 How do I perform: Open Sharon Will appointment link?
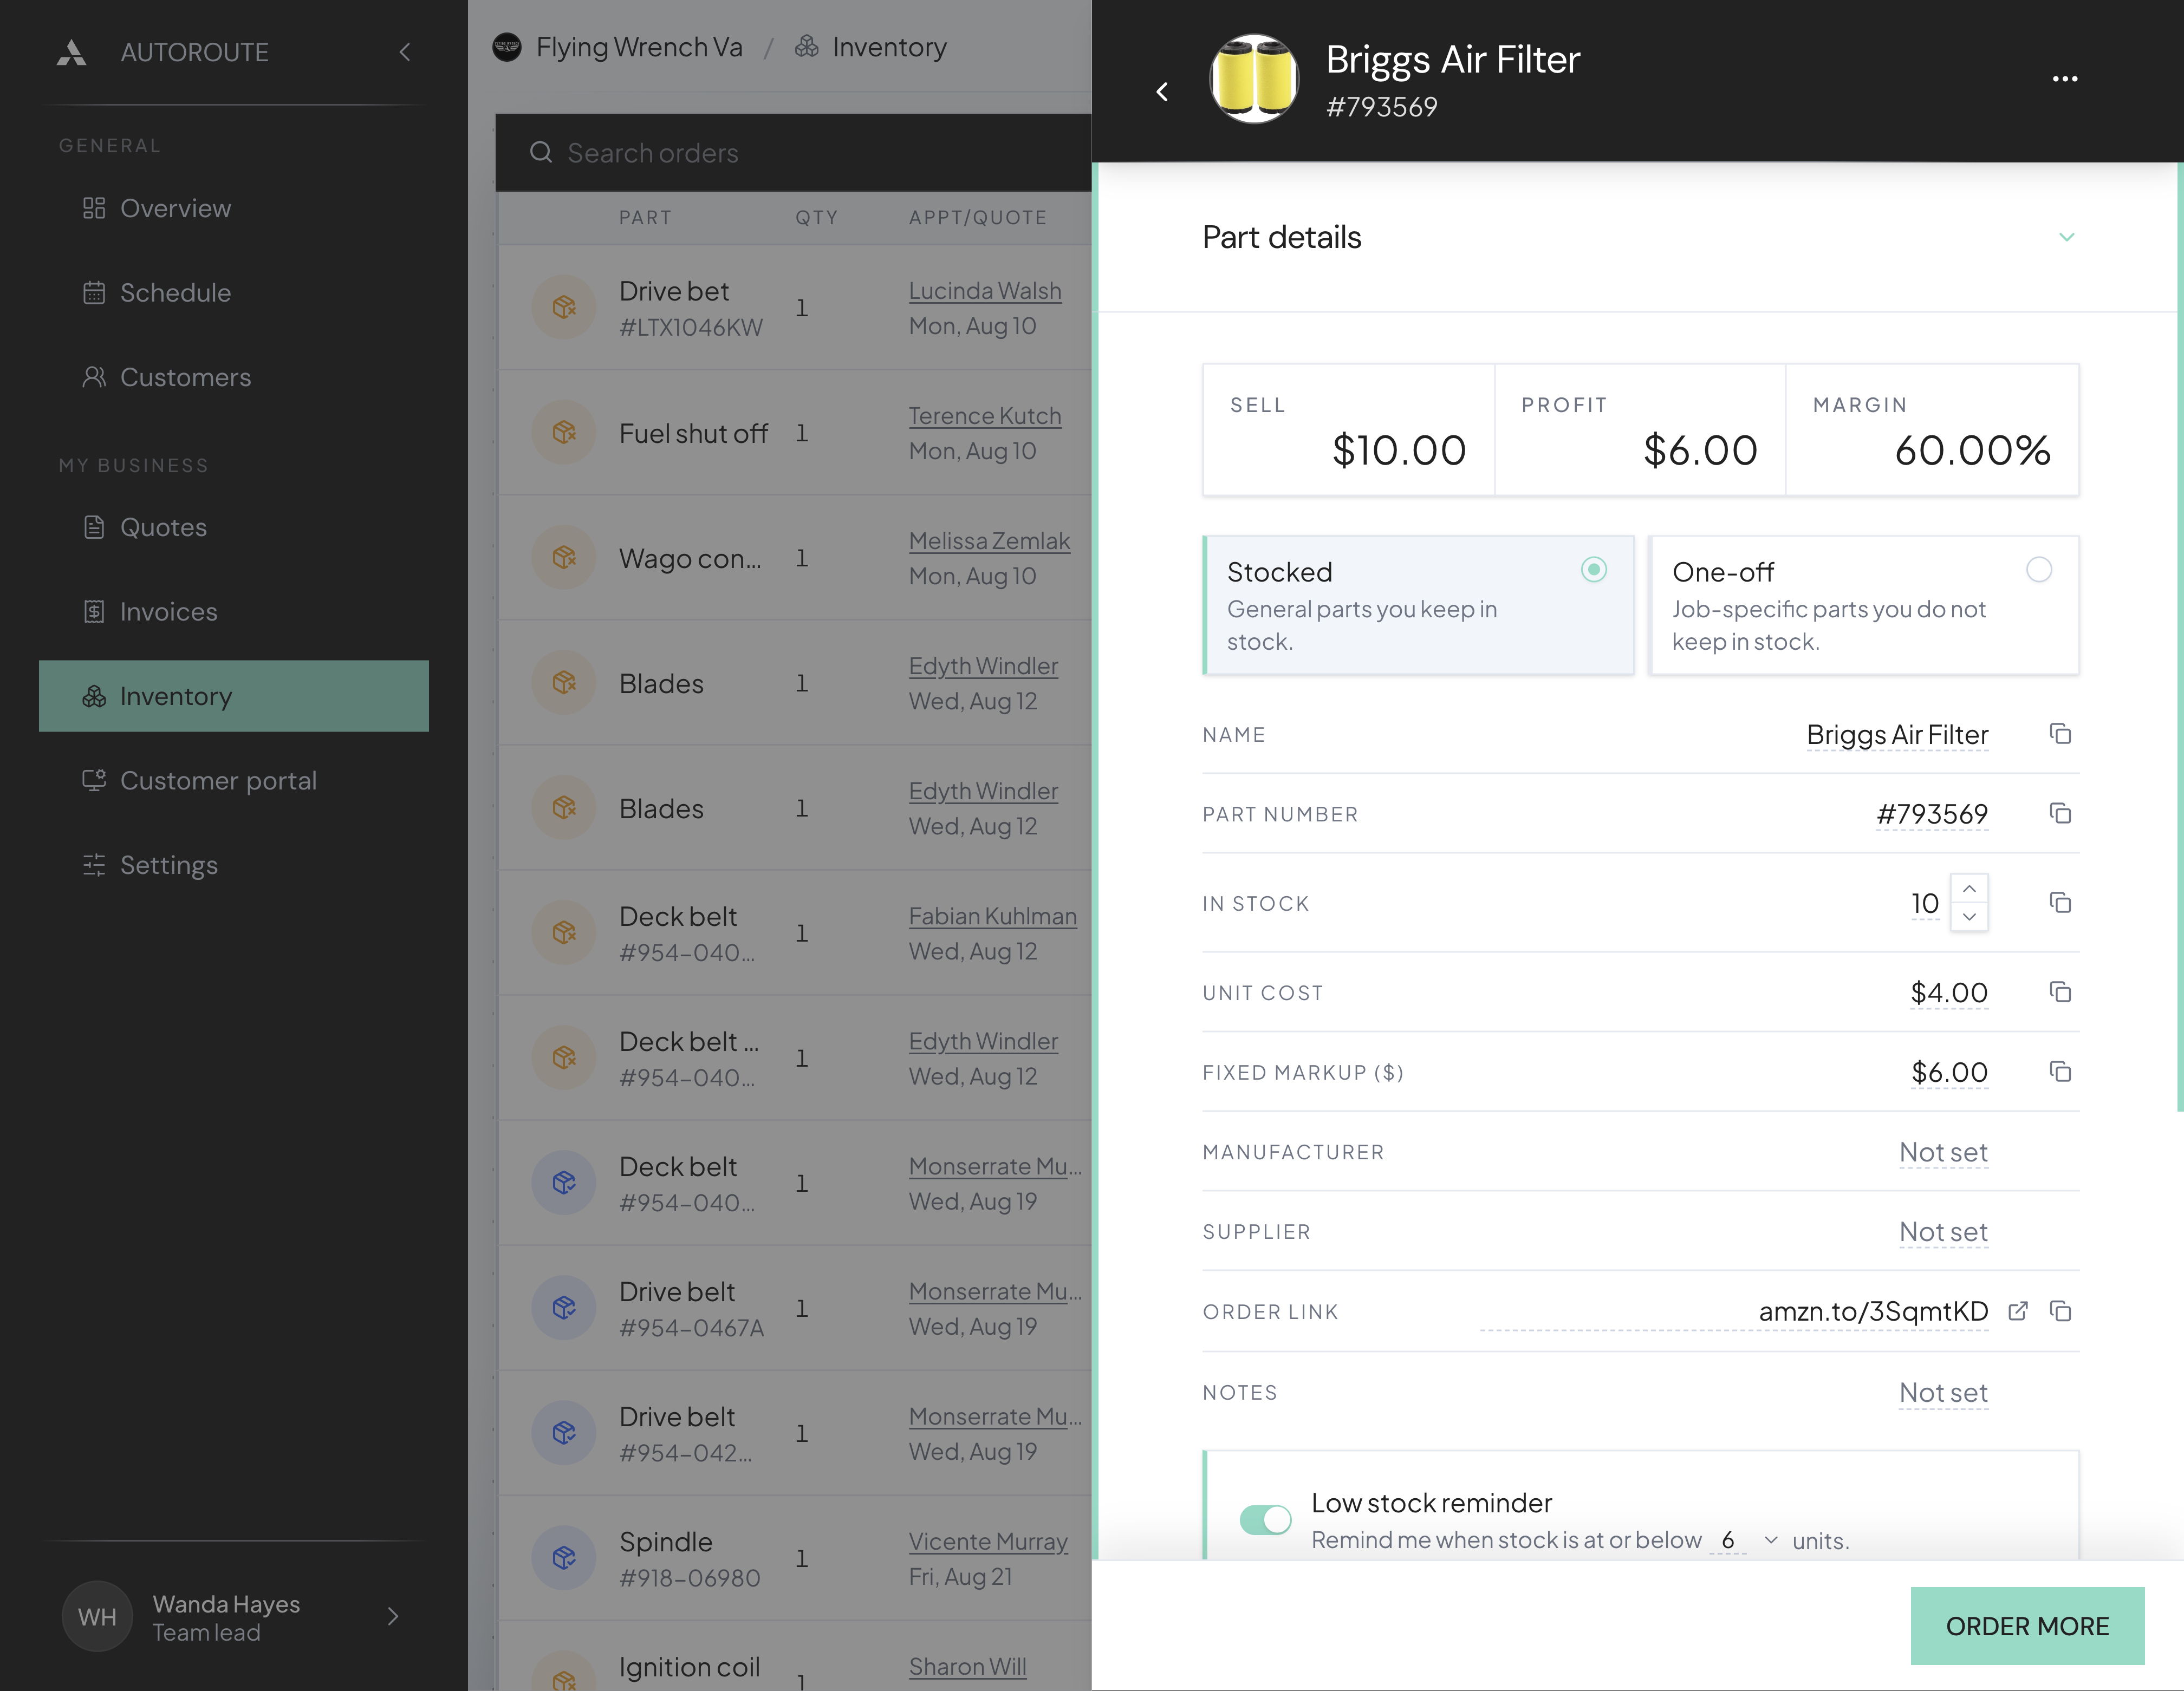coord(967,1667)
